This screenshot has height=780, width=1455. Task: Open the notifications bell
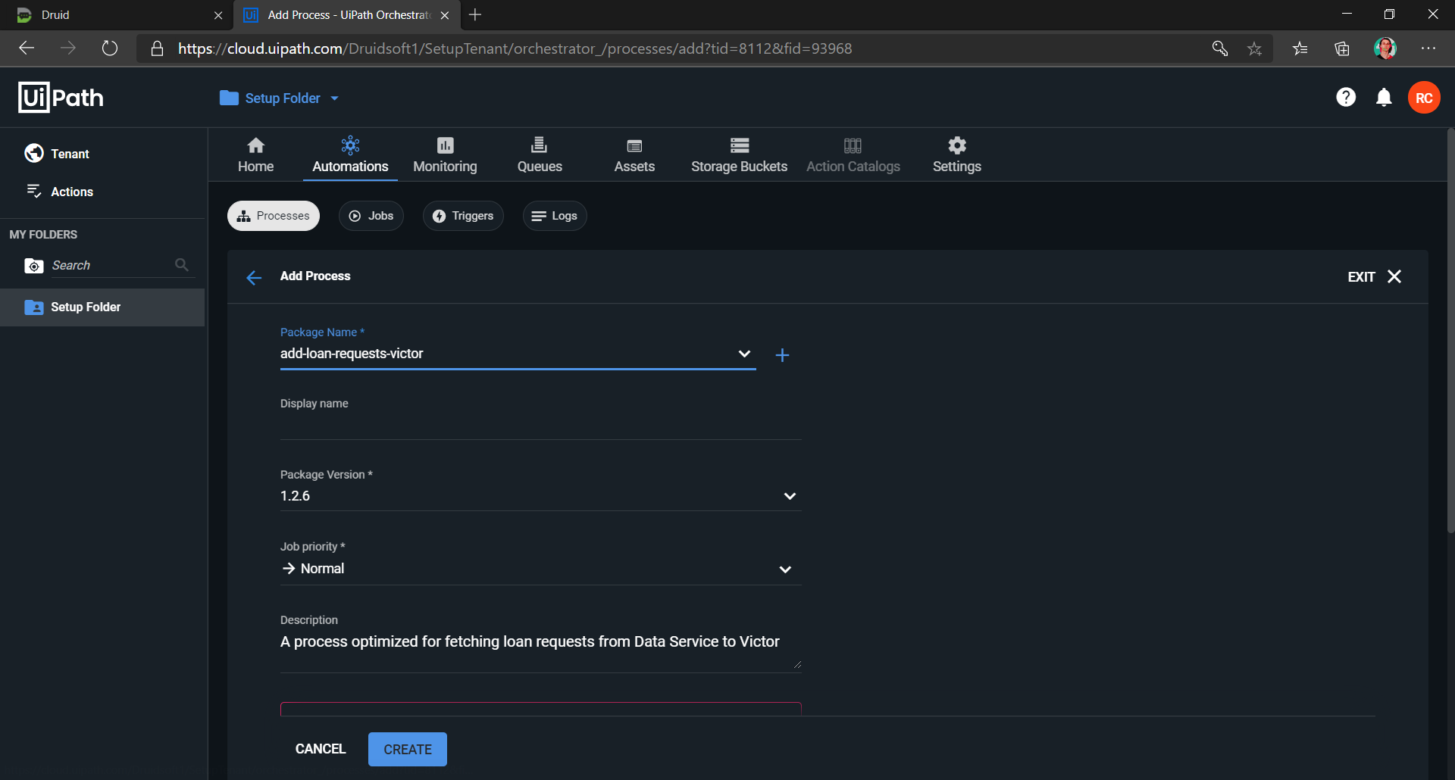(x=1384, y=98)
